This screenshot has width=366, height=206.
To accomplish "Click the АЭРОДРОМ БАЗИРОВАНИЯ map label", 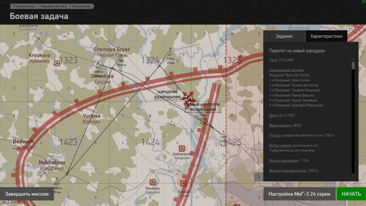I will tap(167, 94).
